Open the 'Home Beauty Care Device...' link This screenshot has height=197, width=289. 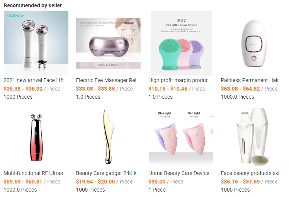tap(181, 173)
